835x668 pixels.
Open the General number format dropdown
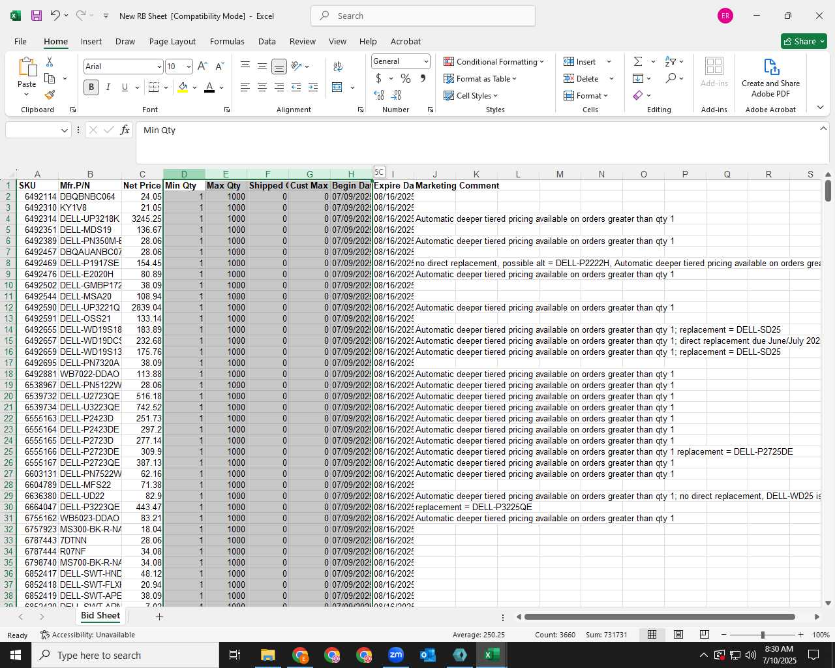pos(426,61)
